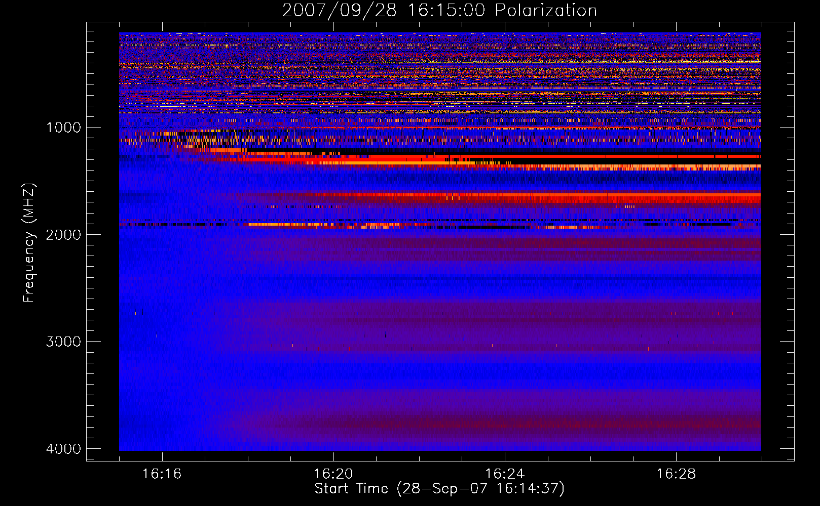Click the 16:16 time tick label

tap(162, 474)
